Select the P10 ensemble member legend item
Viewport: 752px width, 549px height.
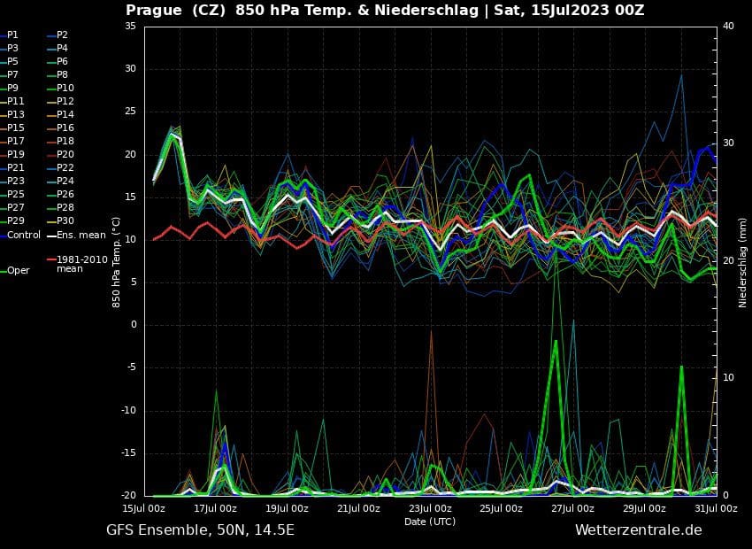(65, 88)
